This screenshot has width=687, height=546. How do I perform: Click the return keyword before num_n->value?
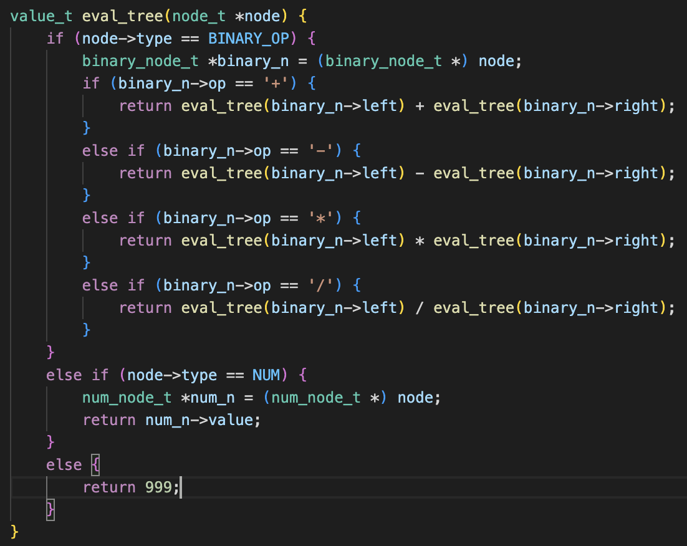click(108, 420)
